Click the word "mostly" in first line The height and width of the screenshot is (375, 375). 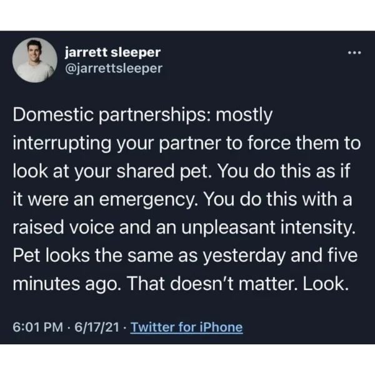point(244,116)
